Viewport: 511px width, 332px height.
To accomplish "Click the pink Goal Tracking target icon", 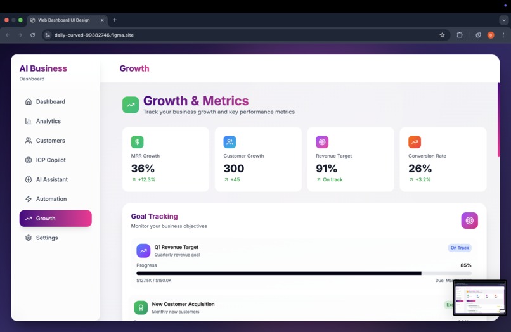I will [470, 220].
